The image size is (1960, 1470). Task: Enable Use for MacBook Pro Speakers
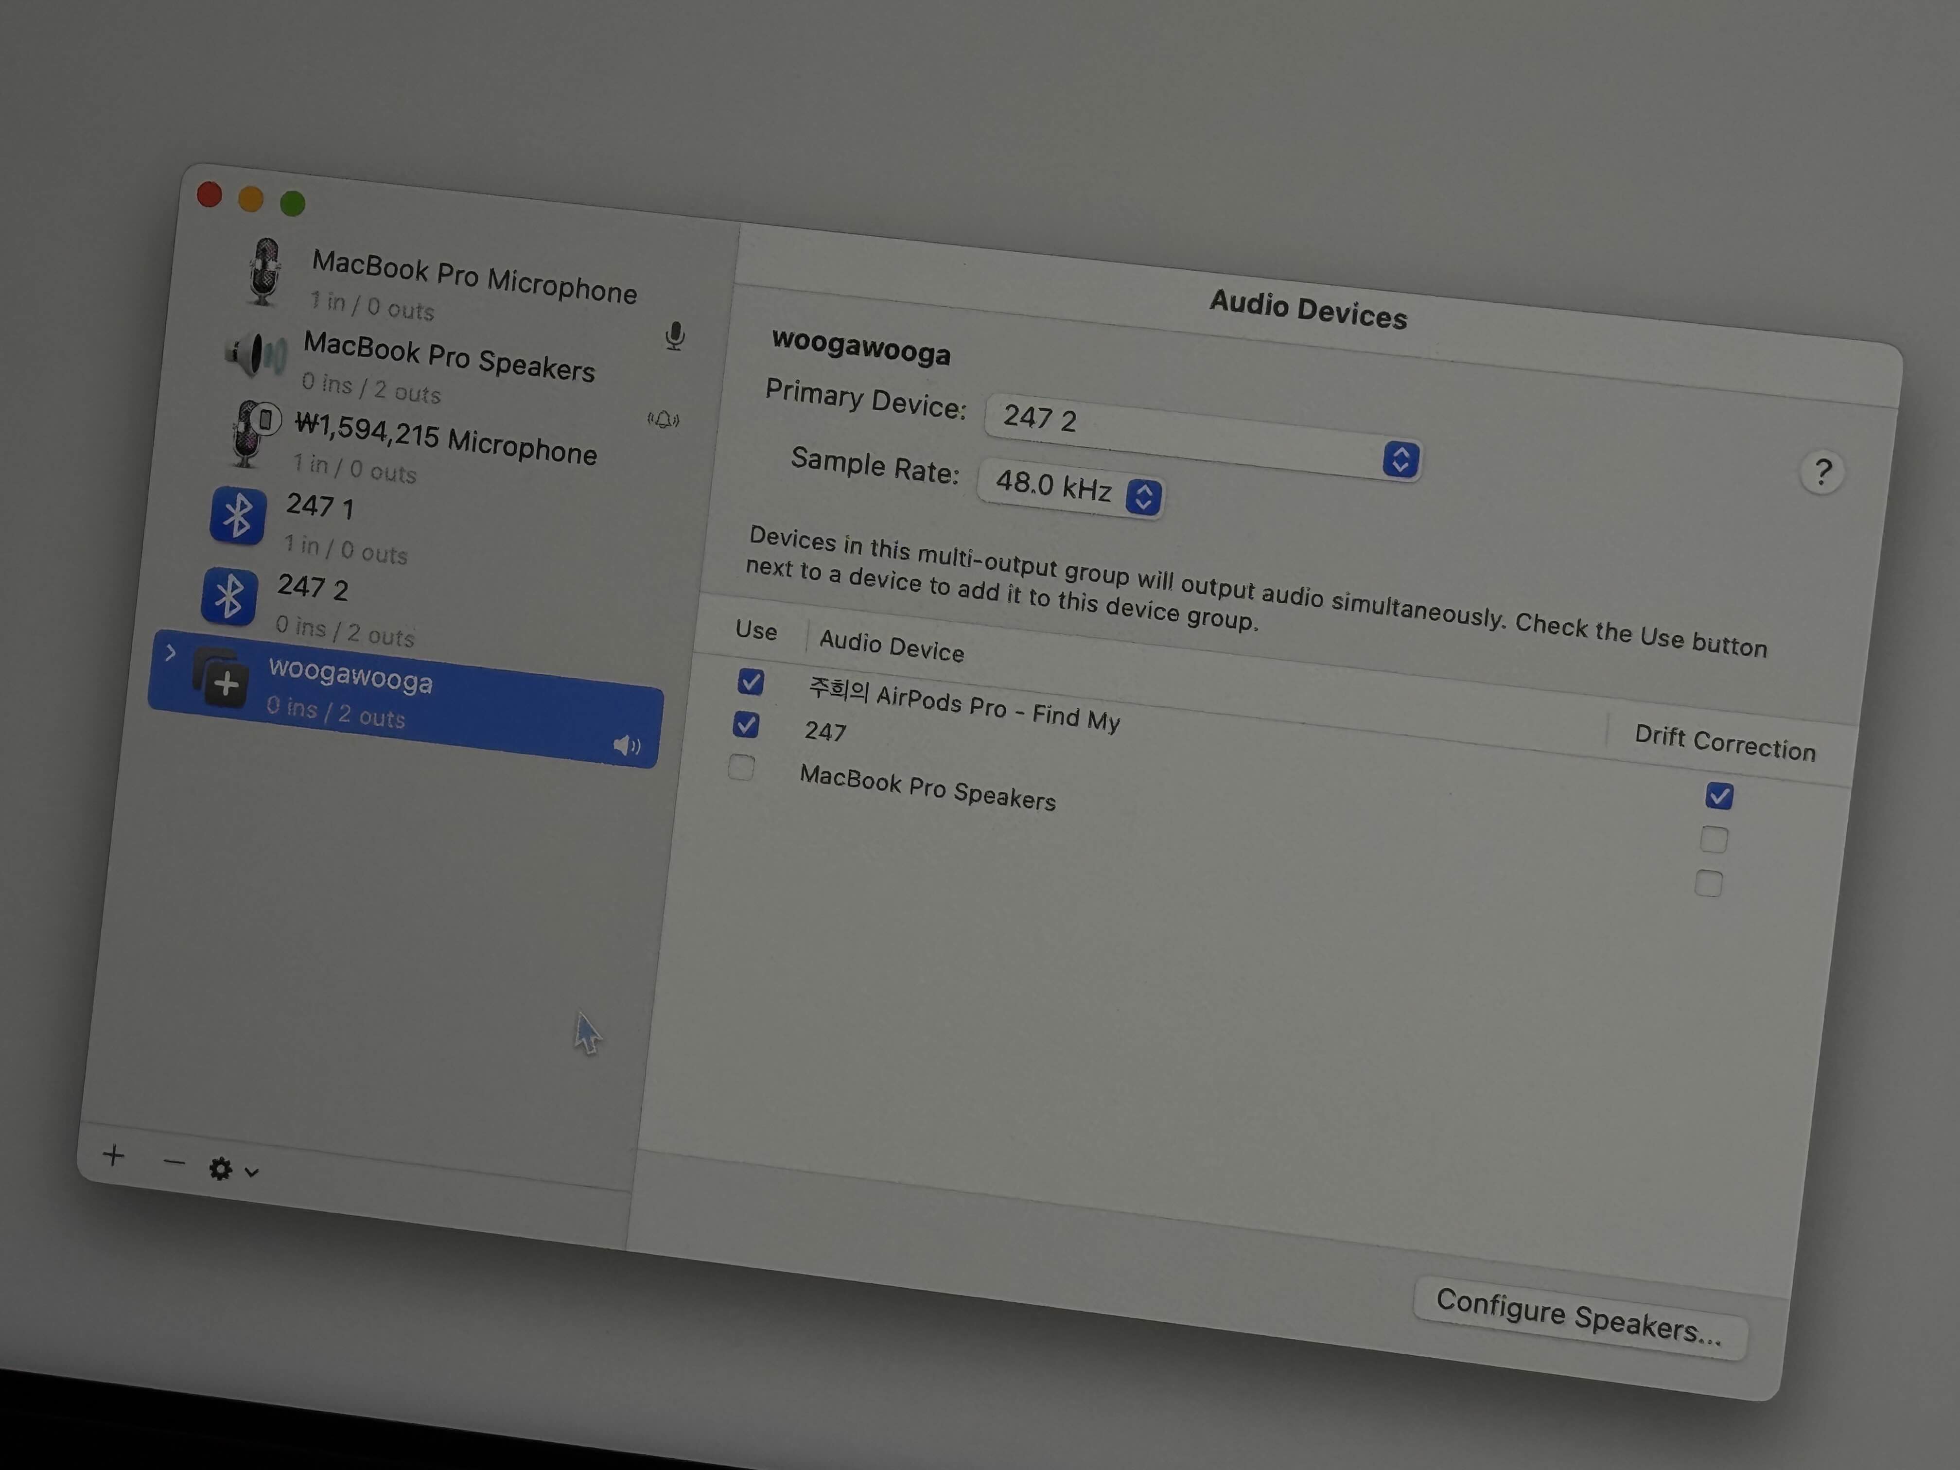tap(742, 768)
